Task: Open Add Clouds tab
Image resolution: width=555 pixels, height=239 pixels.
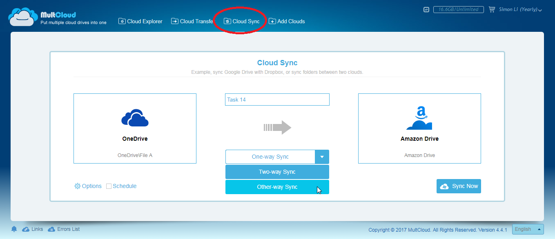Action: click(x=287, y=21)
